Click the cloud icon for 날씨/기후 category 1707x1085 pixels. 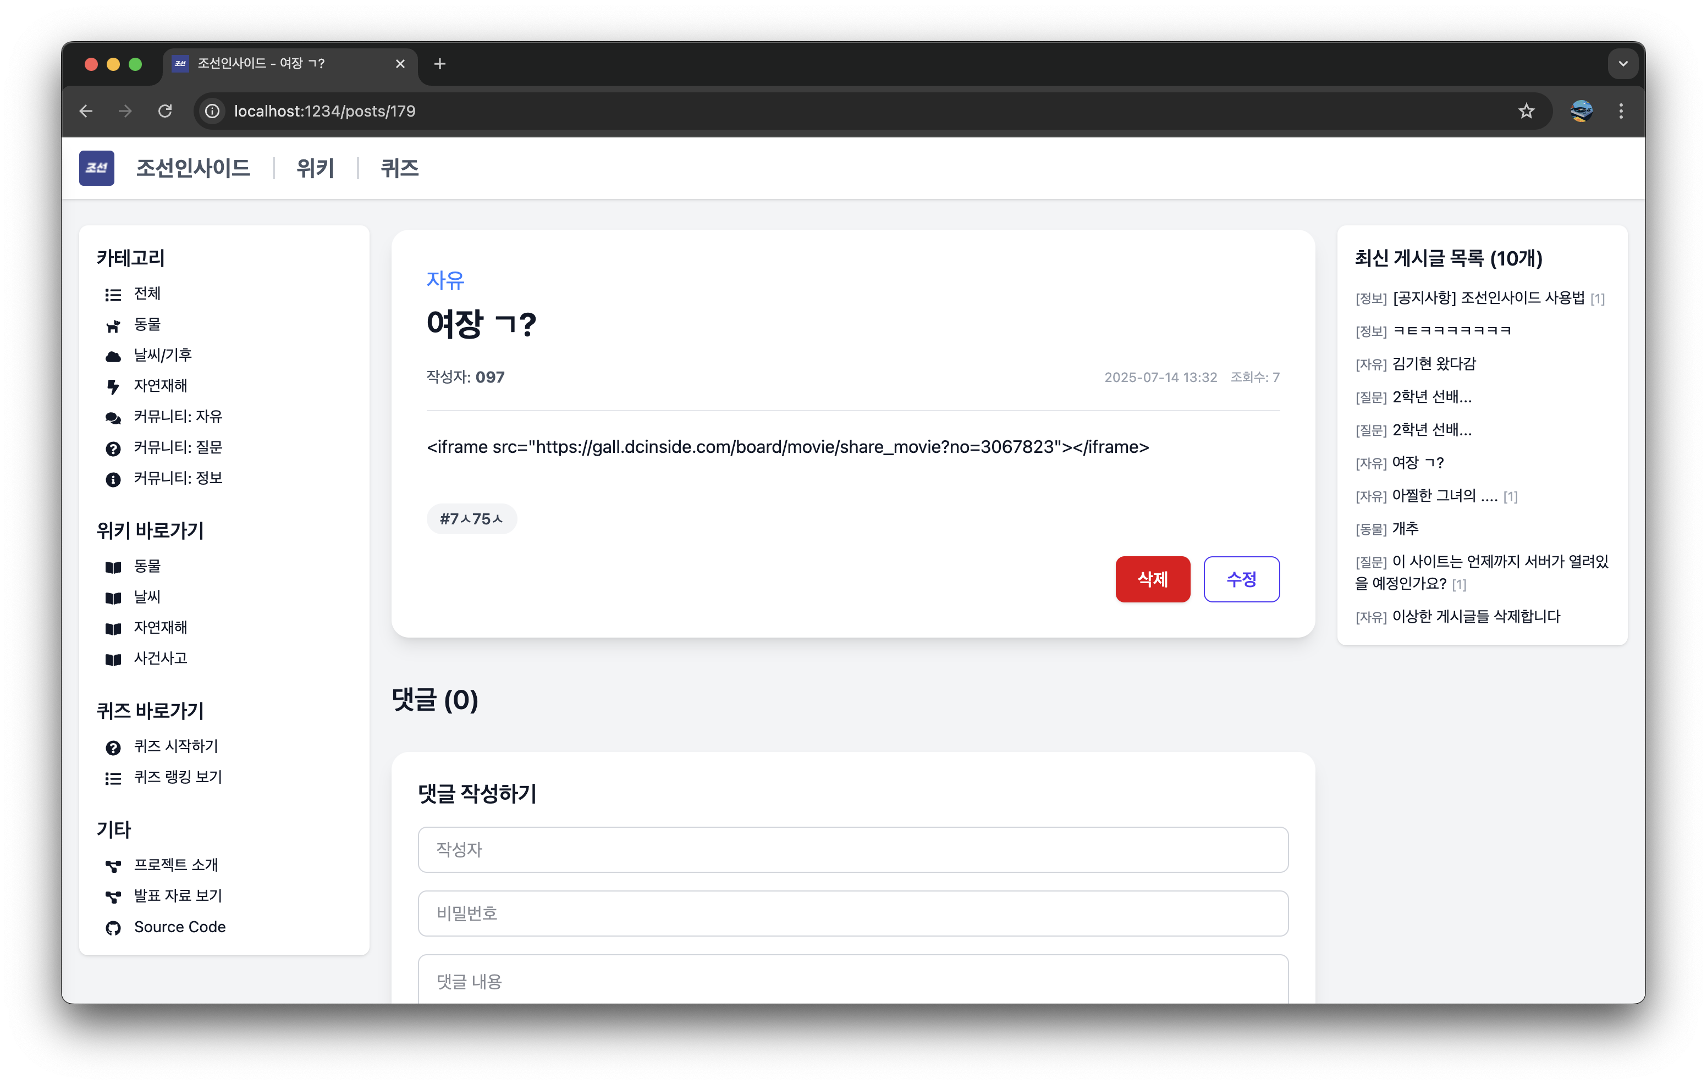(x=113, y=356)
